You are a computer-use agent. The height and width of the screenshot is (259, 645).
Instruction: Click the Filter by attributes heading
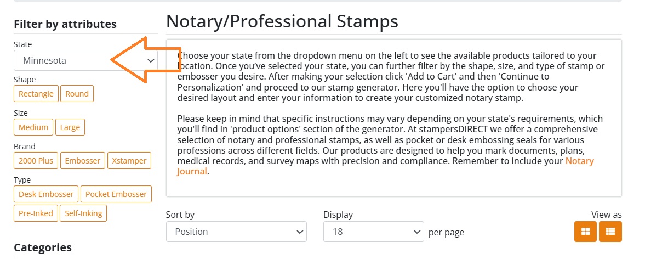click(x=65, y=24)
